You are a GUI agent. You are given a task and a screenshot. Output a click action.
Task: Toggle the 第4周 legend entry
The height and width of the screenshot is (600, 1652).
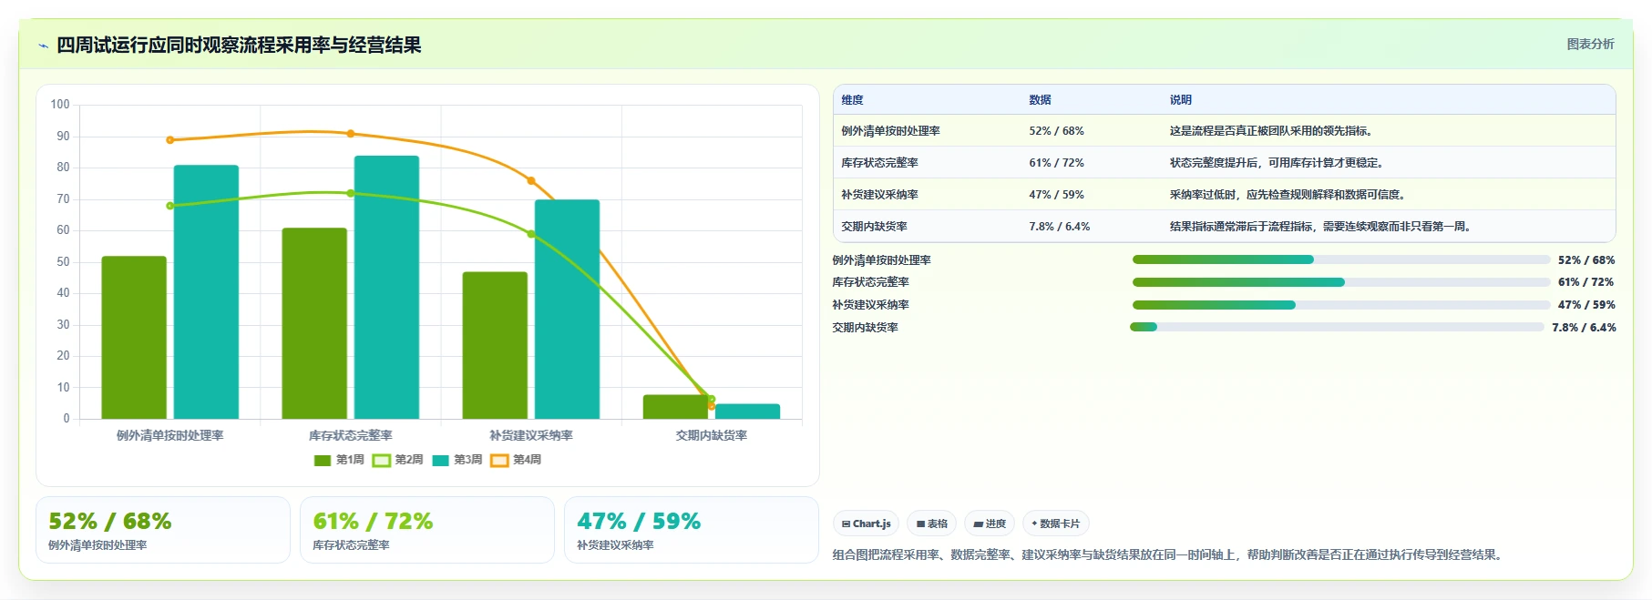[x=516, y=460]
